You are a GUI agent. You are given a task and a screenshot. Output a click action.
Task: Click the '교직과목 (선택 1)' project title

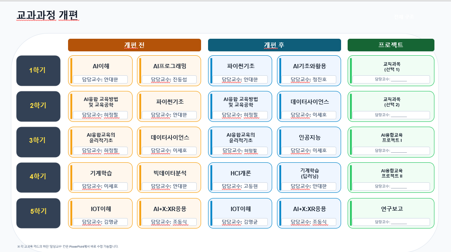392,67
